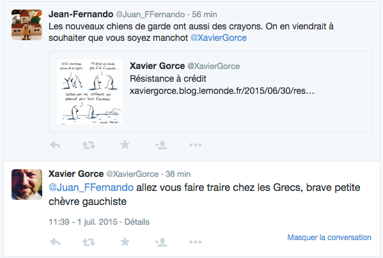Image resolution: width=383 pixels, height=258 pixels.
Task: Reply to Jean-Fernando's tweet
Action: click(x=55, y=145)
